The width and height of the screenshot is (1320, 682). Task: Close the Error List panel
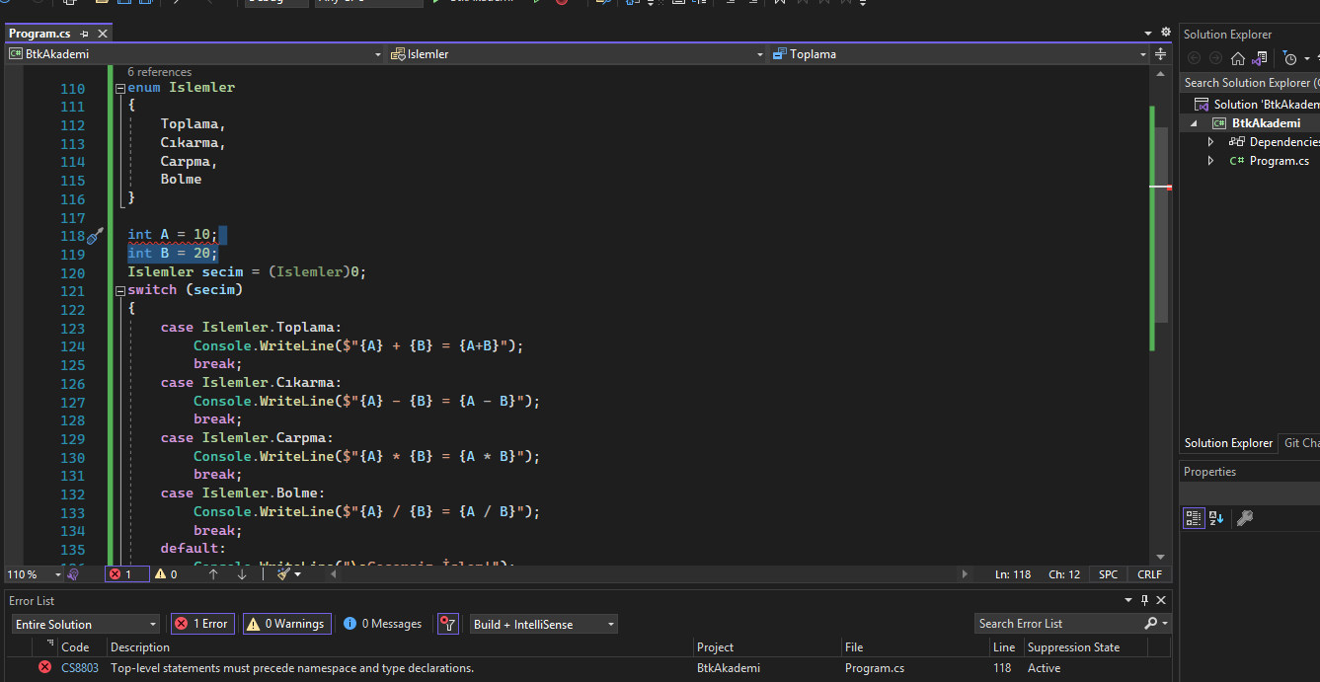[x=1161, y=600]
